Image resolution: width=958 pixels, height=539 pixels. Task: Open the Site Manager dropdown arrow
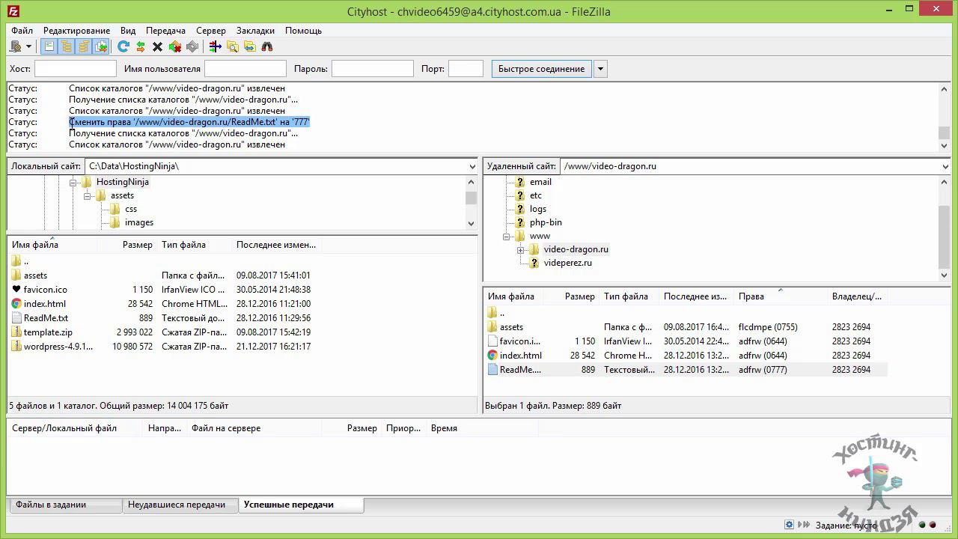click(x=29, y=46)
